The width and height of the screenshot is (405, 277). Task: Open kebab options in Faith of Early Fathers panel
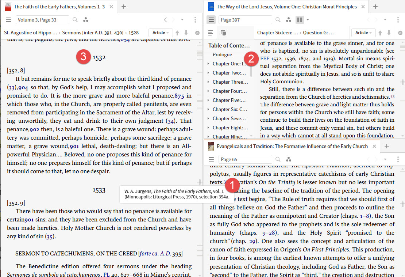pos(195,20)
